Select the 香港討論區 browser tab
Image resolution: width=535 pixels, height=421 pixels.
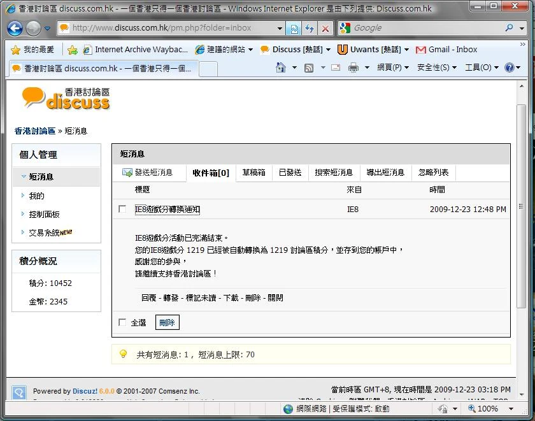[103, 69]
